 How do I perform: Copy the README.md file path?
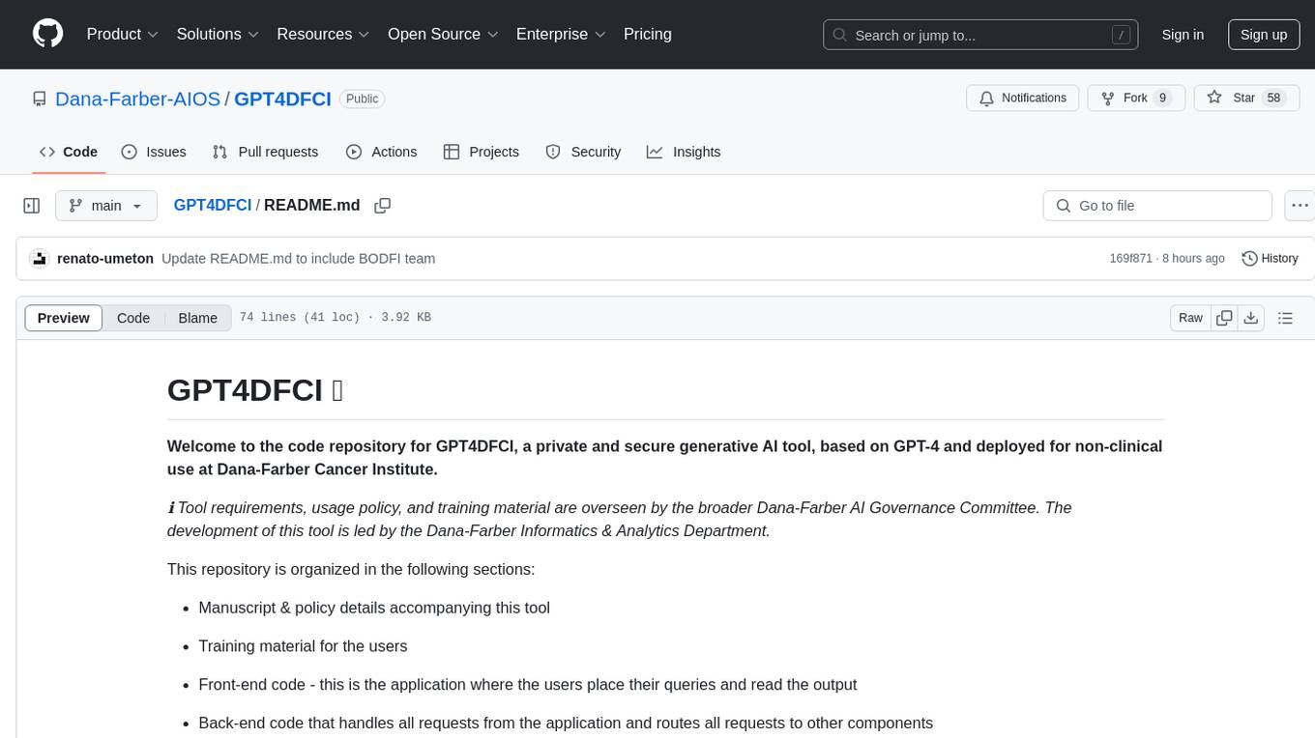(382, 206)
